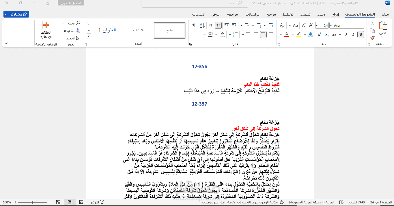Image resolution: width=394 pixels, height=206 pixels.
Task: Decrease indent in the paragraph group
Action: pos(234,25)
